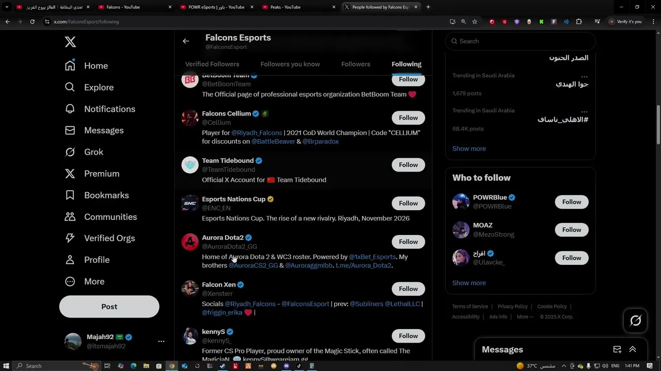Open Communities in the sidebar
Viewport: 661px width, 371px height.
point(101,217)
